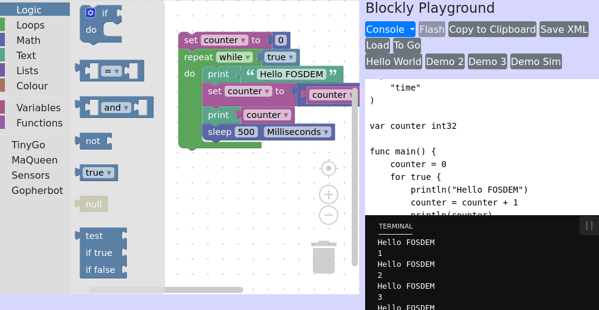Screen dimensions: 599x310
Task: Zoom in using the plus icon
Action: tap(329, 195)
